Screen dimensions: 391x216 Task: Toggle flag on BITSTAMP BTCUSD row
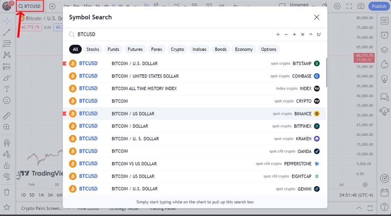(x=65, y=63)
